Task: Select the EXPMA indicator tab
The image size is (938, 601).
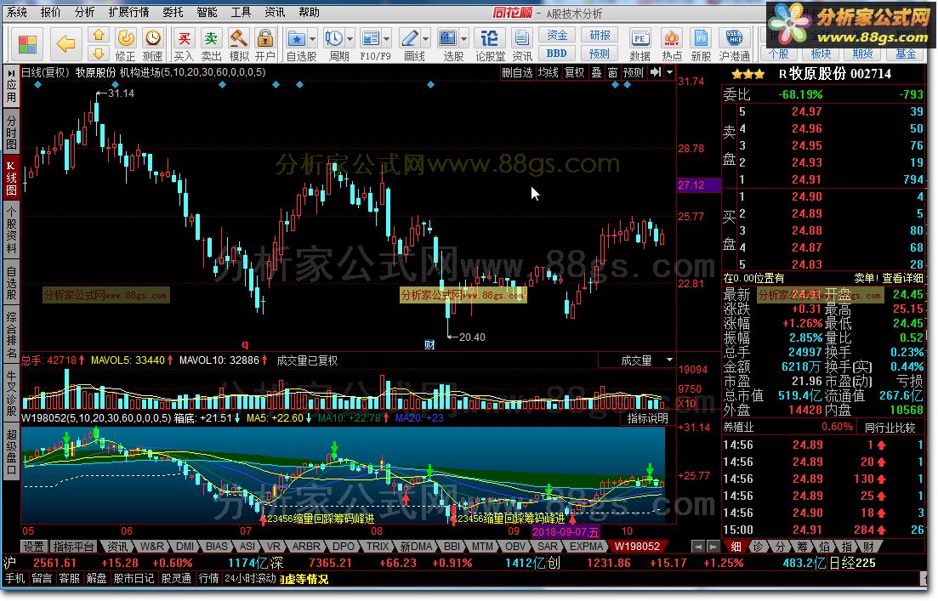Action: pos(586,547)
